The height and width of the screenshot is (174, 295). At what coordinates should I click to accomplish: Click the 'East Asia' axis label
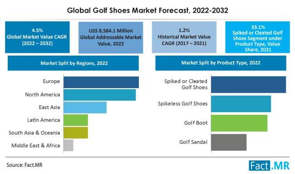click(x=49, y=107)
